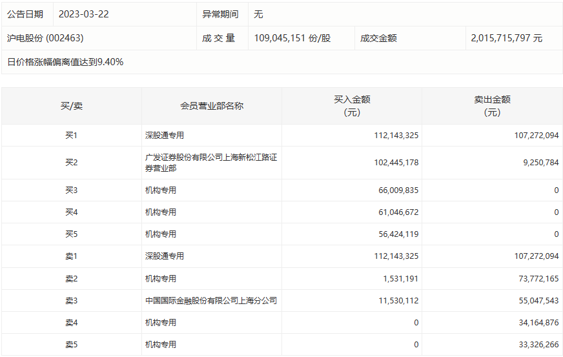Image resolution: width=563 pixels, height=357 pixels.
Task: Click the 会员营业部名称 column header
Action: pyautogui.click(x=212, y=106)
